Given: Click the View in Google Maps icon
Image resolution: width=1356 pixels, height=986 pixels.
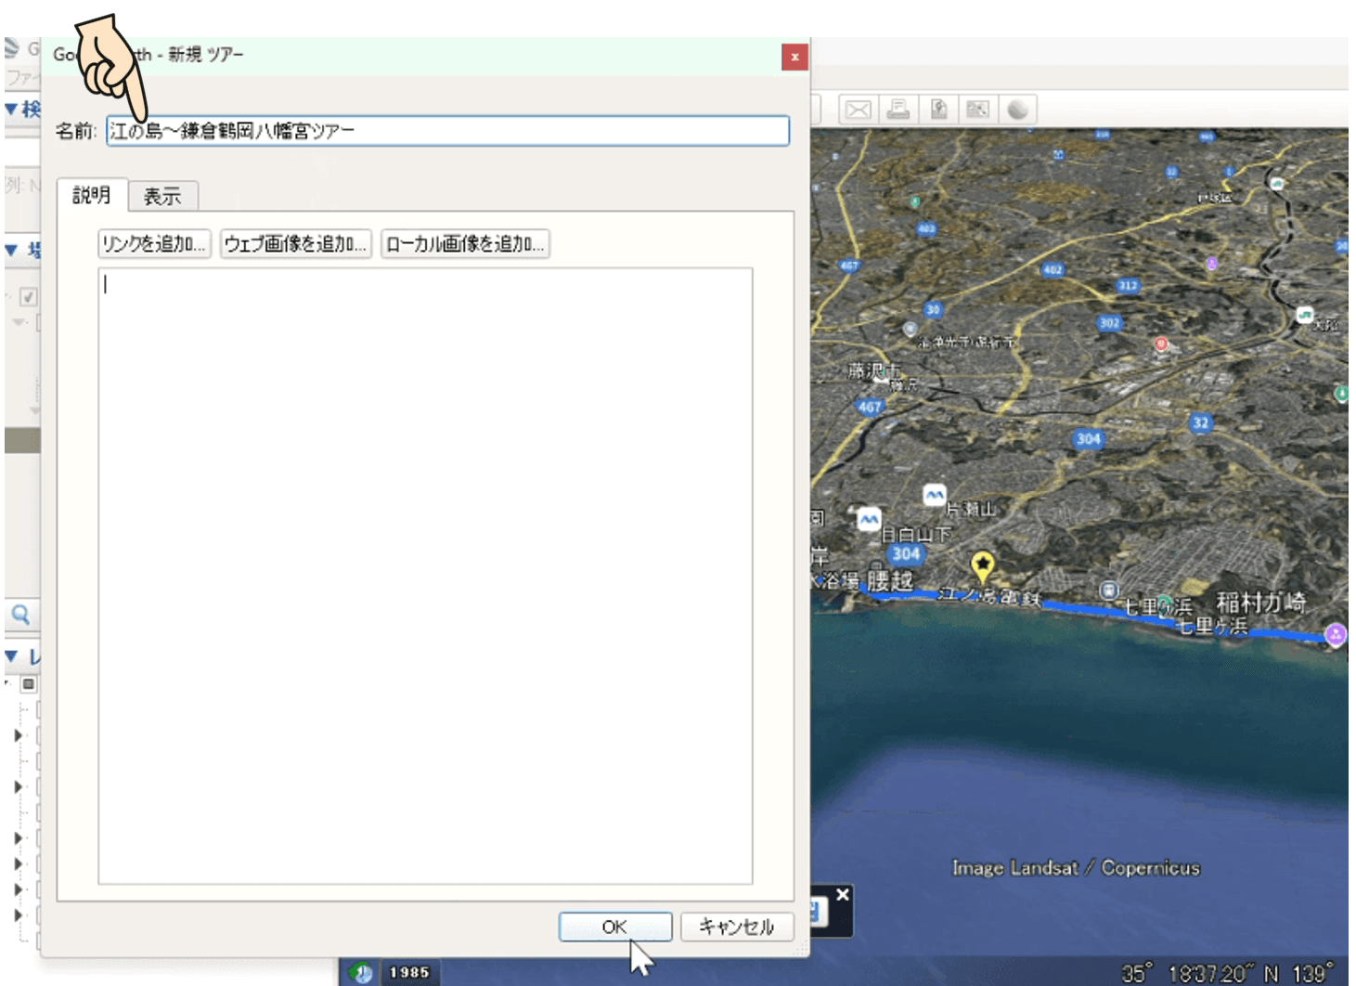Looking at the screenshot, I should (x=977, y=110).
